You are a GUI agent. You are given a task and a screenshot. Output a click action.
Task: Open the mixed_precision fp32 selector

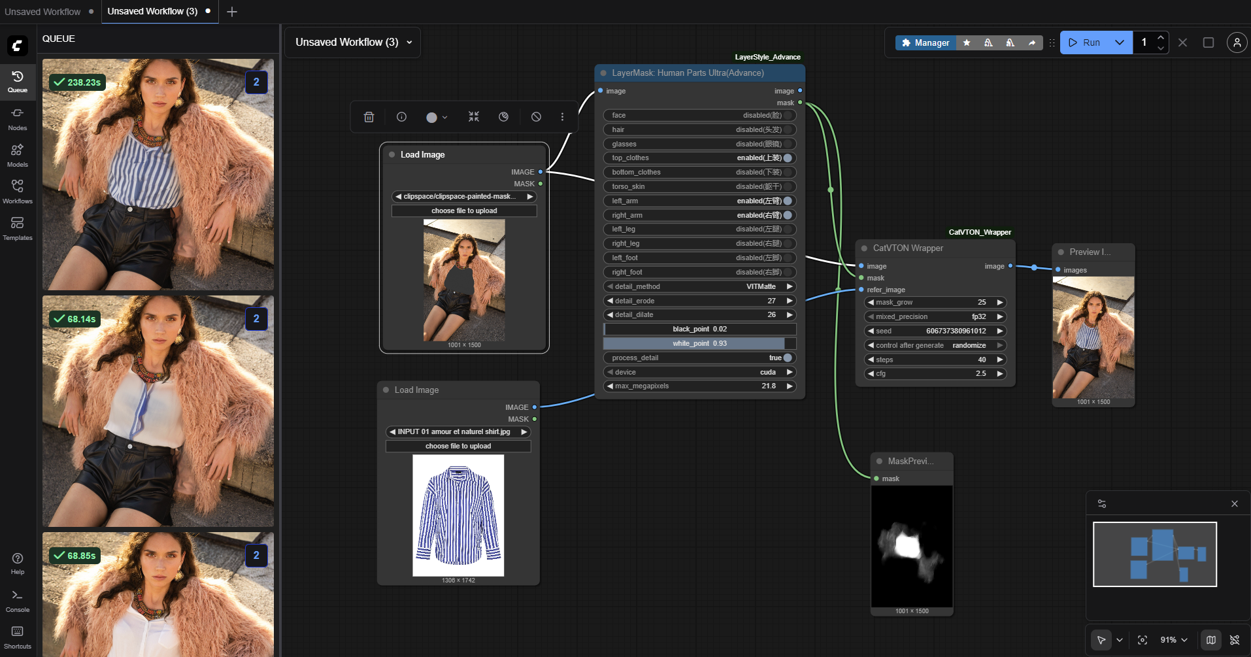coord(935,316)
